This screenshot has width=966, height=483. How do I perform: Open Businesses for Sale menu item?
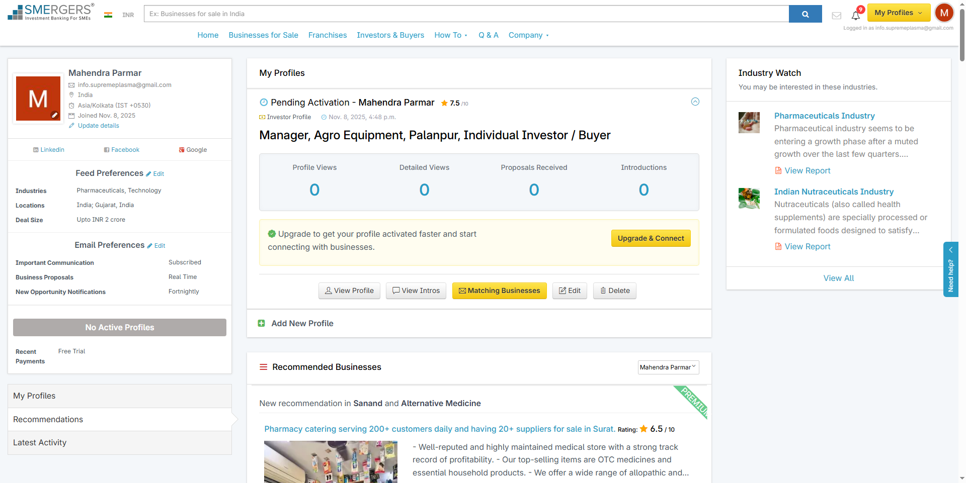263,35
